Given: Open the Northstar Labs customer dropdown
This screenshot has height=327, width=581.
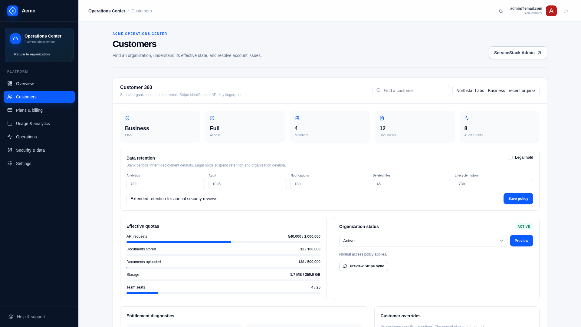Looking at the screenshot, I should coord(496,91).
